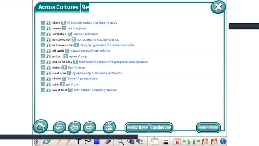Click the word 'spirit'

(x=56, y=84)
